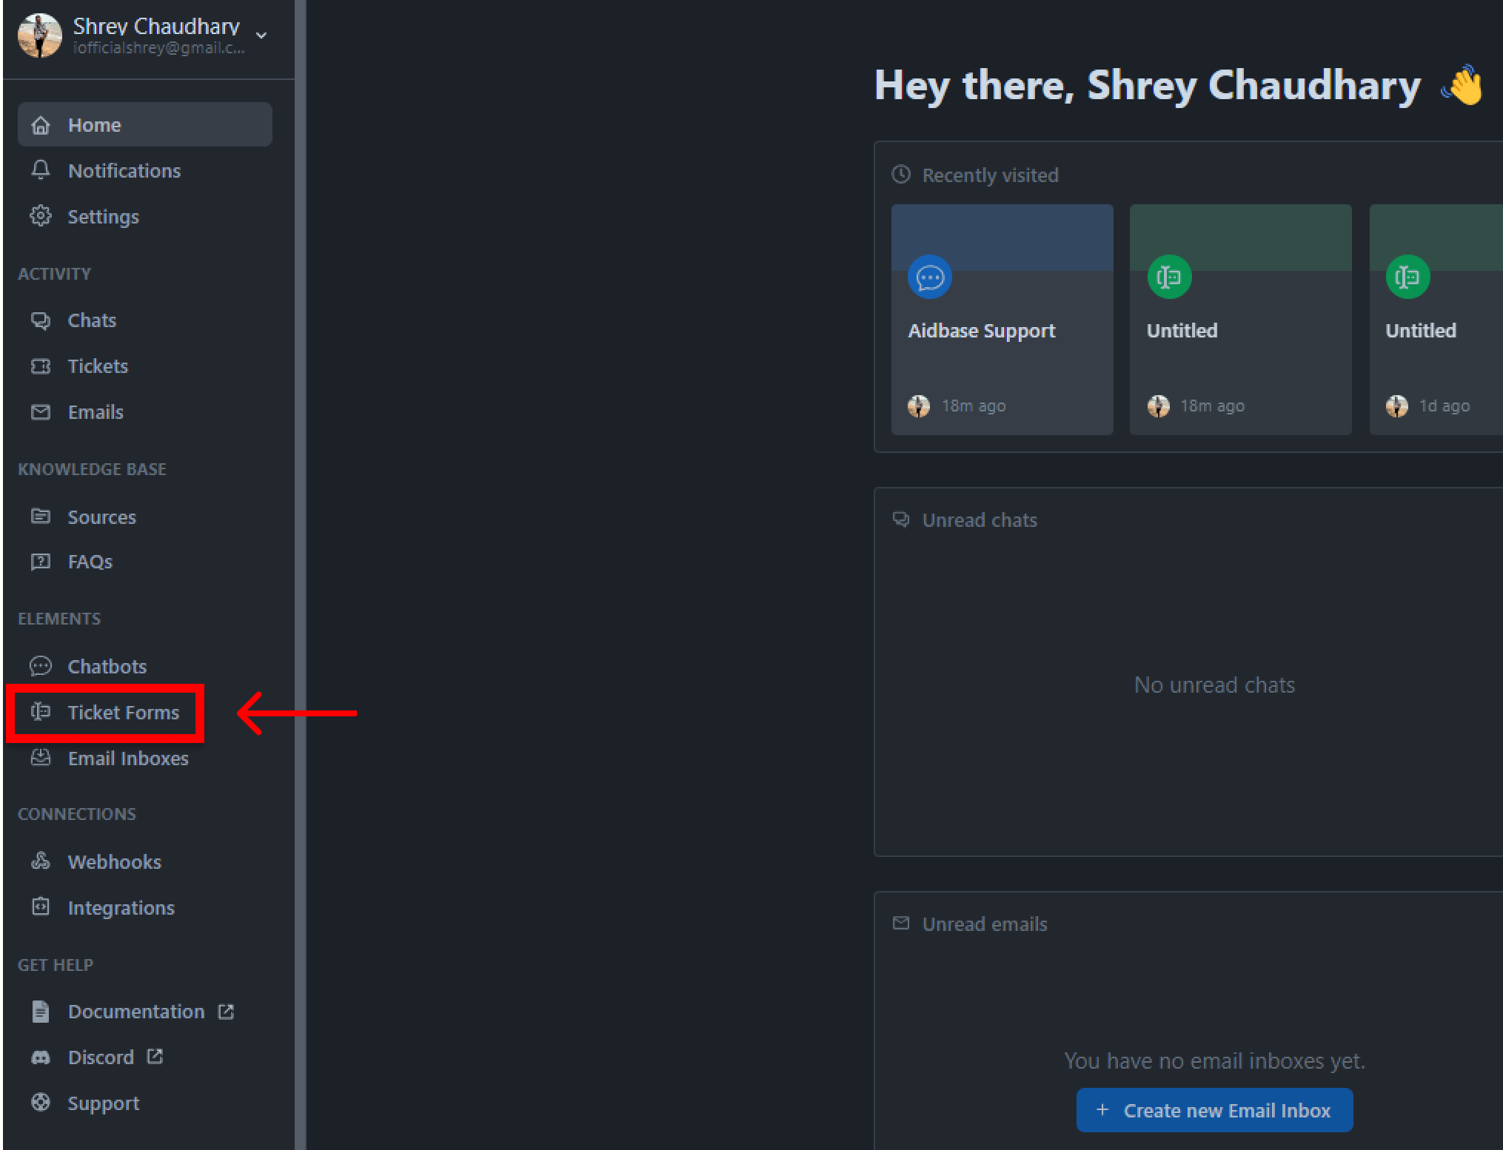Click the Integrations icon

click(41, 907)
